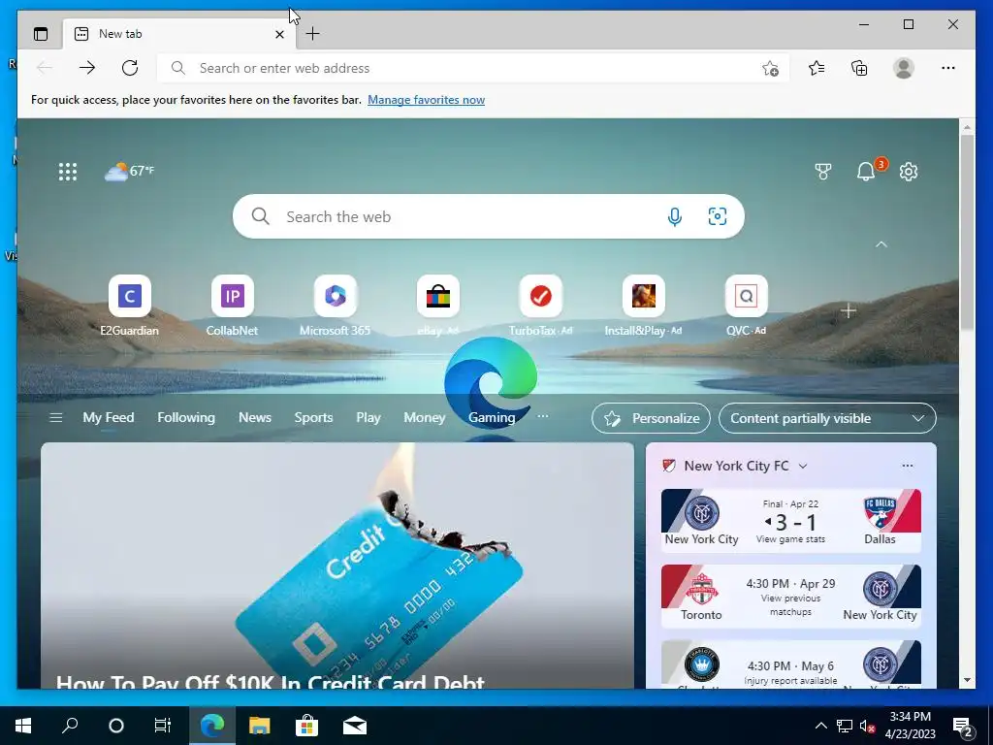Select the My Feed tab
This screenshot has width=993, height=745.
[x=109, y=417]
